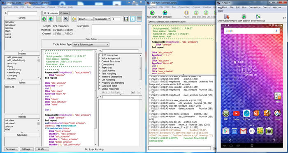Tap the YouTube app icon on the device screen
Viewport: 288px width, 153px height.
point(236,114)
